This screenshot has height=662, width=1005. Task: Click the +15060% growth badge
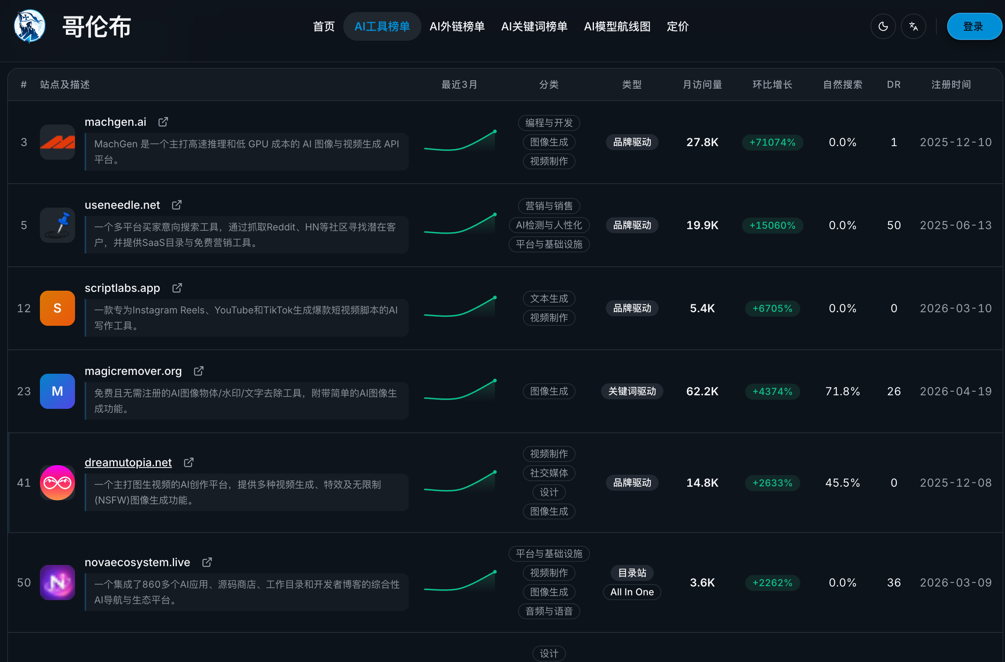click(x=772, y=225)
